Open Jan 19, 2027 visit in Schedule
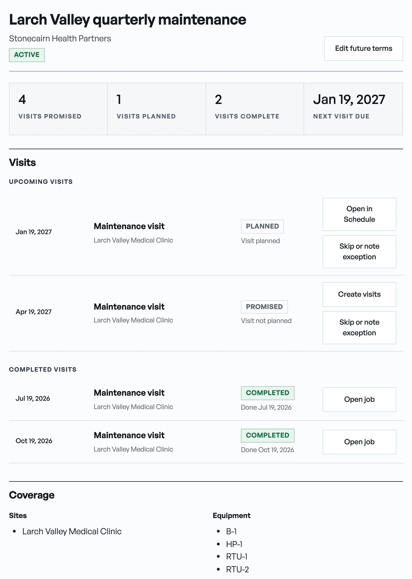Image resolution: width=412 pixels, height=579 pixels. (x=359, y=214)
